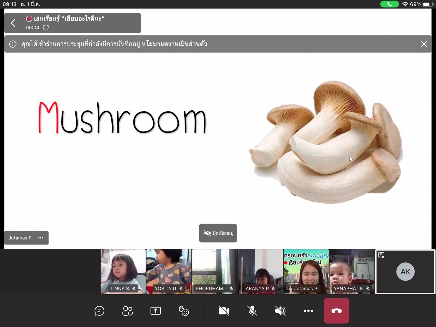Open more options in bottom toolbar
436x327 pixels.
(308, 311)
